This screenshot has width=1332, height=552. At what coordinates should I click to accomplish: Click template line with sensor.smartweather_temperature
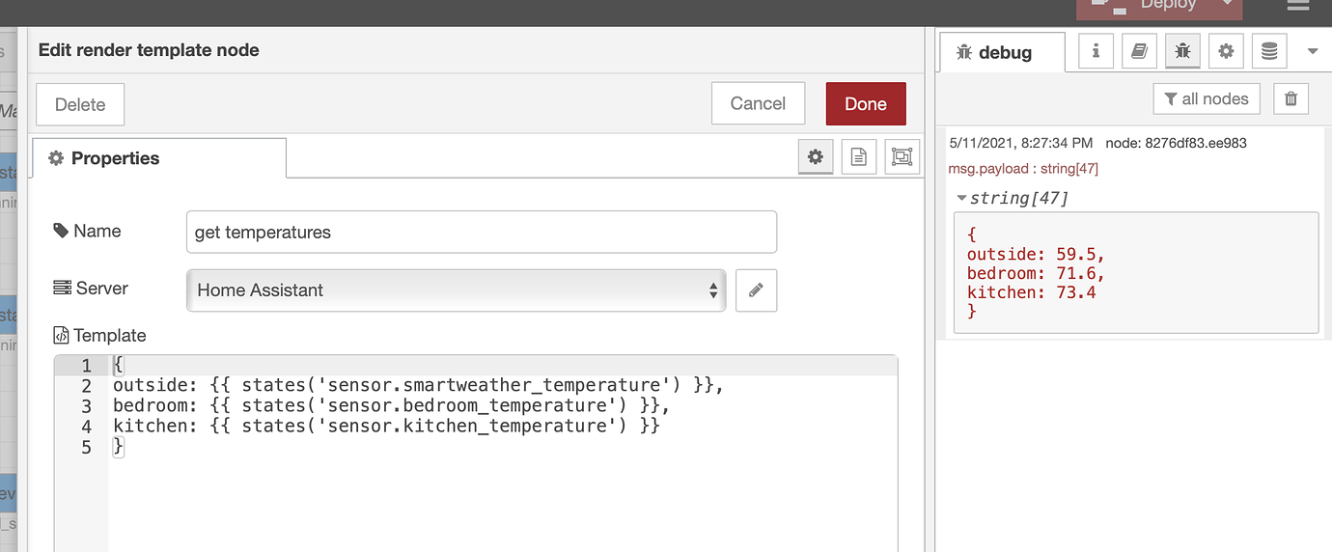click(418, 385)
